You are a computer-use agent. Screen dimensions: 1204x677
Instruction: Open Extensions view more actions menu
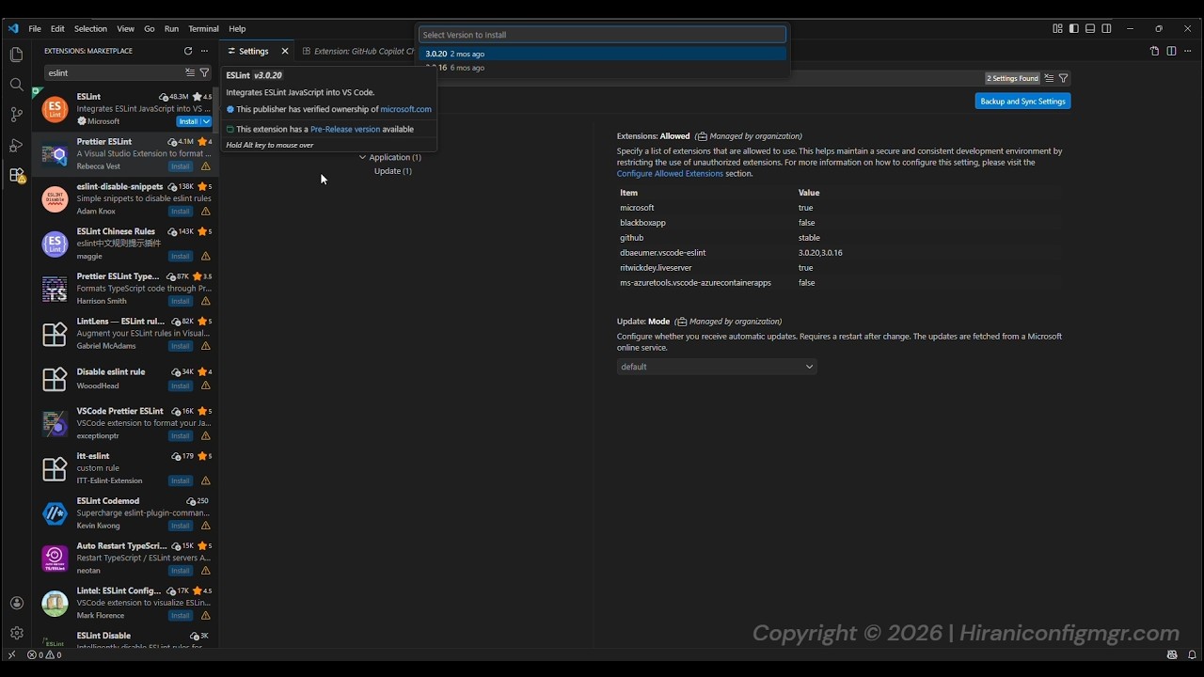point(204,51)
